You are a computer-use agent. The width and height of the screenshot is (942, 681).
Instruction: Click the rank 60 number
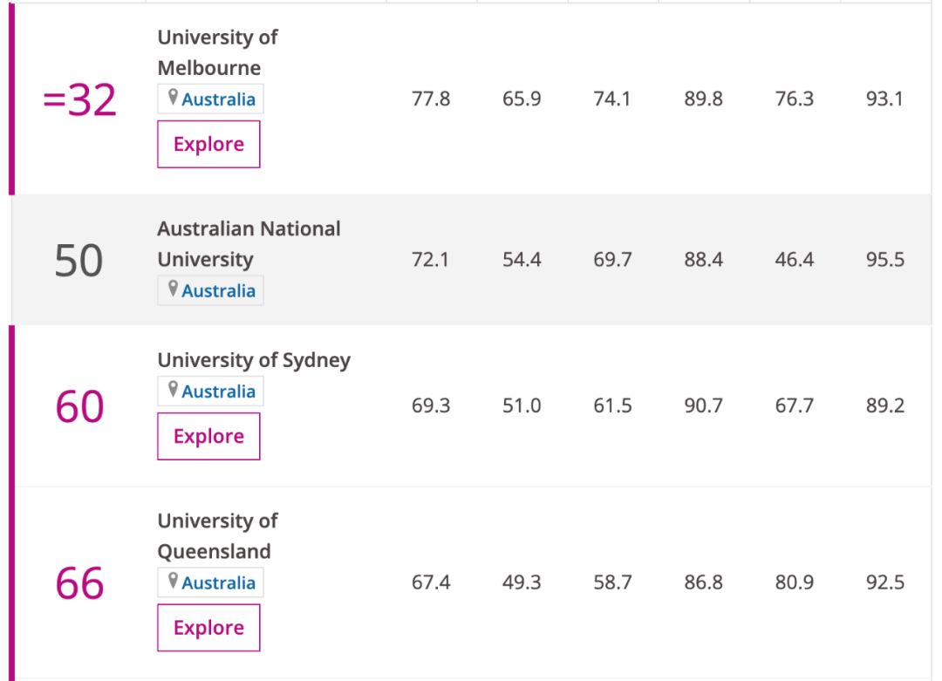tap(79, 407)
